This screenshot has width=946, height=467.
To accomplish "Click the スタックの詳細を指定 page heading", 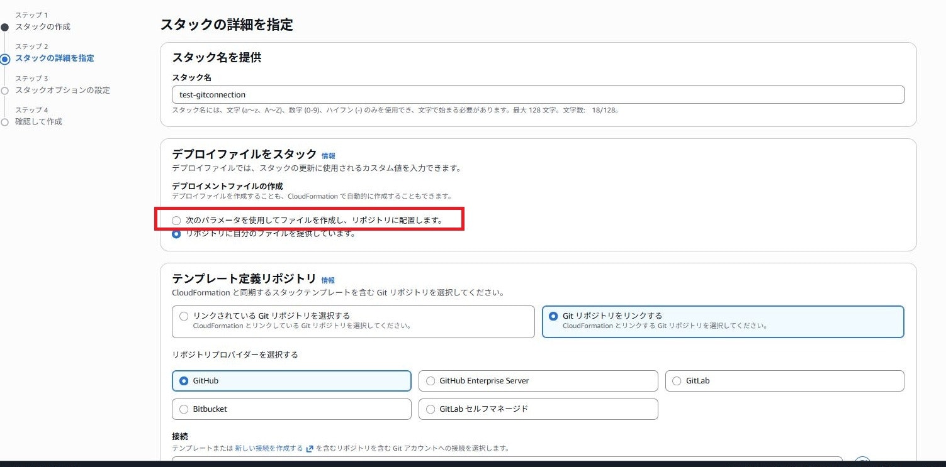I will [227, 25].
